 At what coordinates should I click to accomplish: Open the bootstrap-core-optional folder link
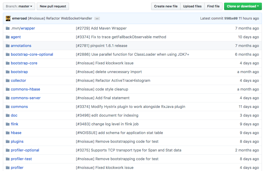click(x=32, y=54)
